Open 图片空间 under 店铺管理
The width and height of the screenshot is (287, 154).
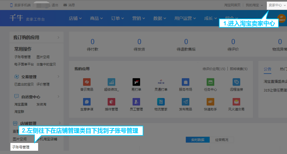point(20,139)
